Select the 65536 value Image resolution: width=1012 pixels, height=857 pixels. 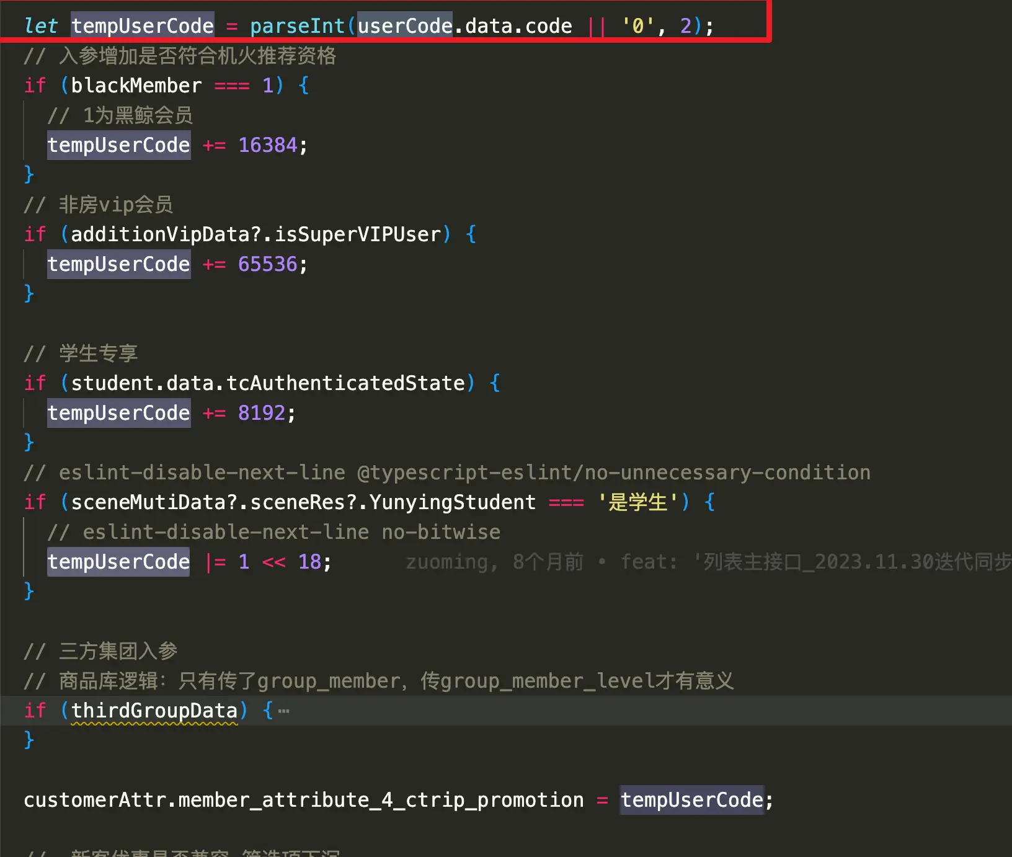(x=267, y=264)
